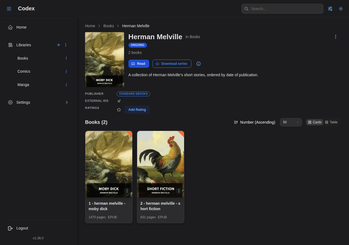Click 'in Books' library label
This screenshot has width=349, height=245.
pyautogui.click(x=193, y=37)
